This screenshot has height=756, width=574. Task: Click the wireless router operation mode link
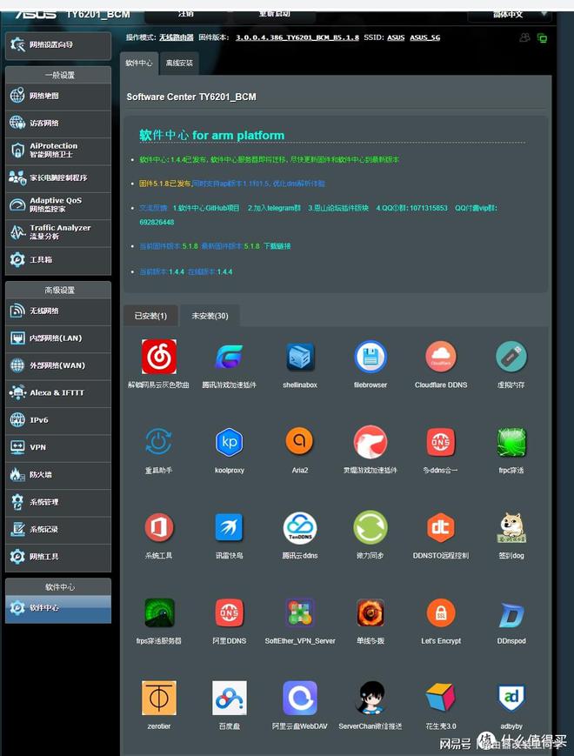tap(177, 37)
